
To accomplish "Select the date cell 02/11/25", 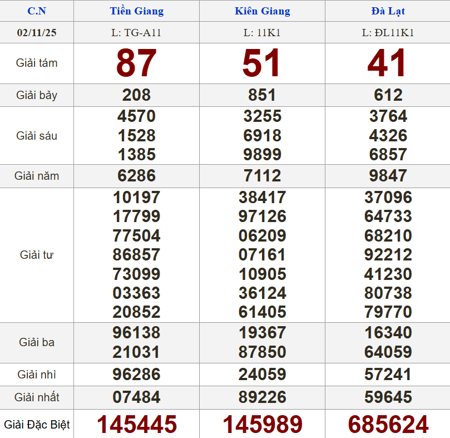I will 36,32.
